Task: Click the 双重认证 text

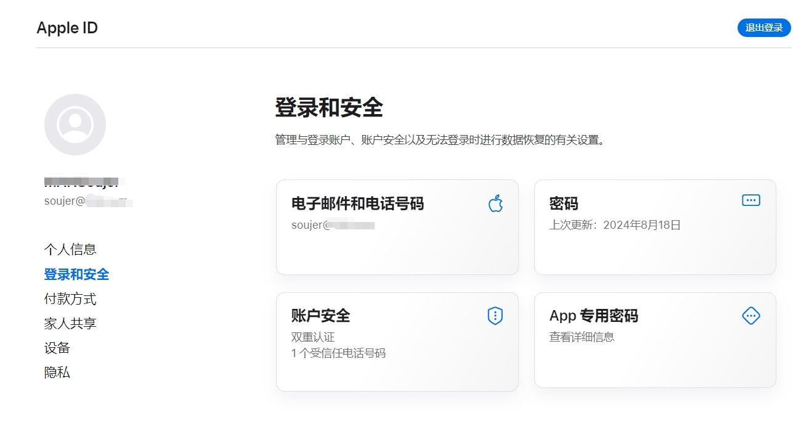Action: (313, 337)
